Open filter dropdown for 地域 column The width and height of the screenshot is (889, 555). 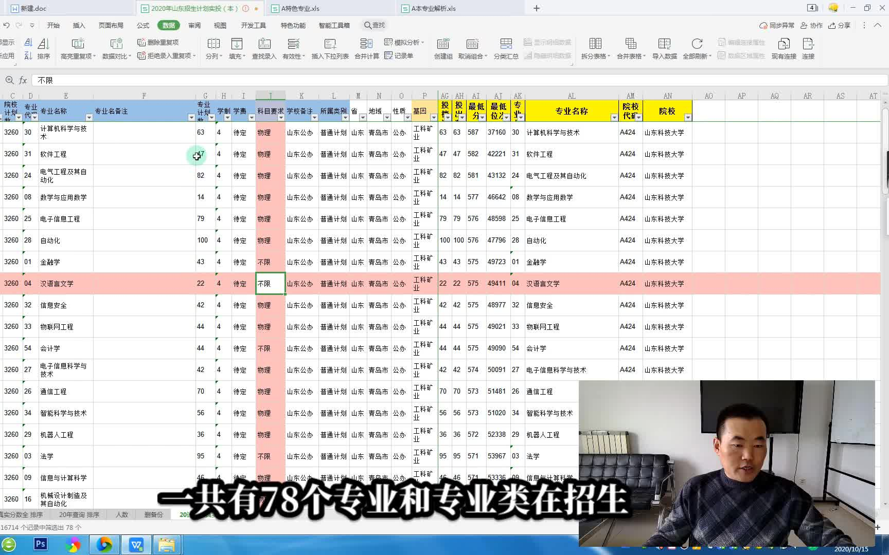387,118
